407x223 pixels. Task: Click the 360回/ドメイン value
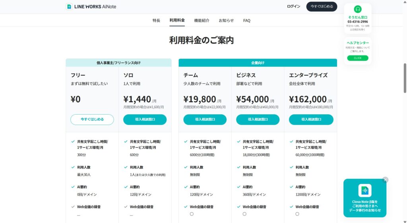(x=254, y=194)
